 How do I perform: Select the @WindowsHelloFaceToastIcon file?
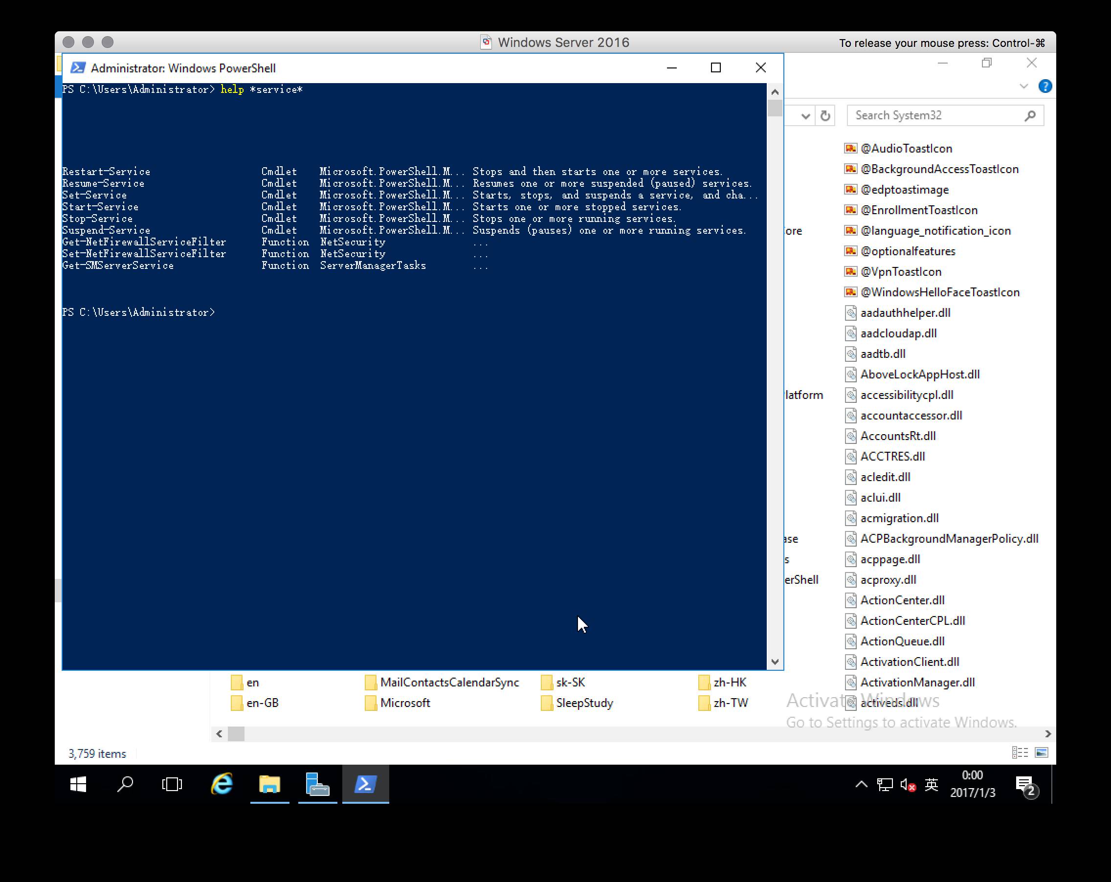(x=933, y=292)
